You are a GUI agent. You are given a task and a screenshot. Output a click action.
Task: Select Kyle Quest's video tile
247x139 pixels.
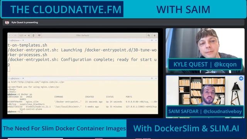(x=205, y=51)
